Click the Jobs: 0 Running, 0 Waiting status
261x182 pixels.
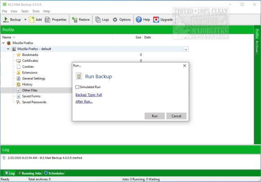tap(141, 179)
